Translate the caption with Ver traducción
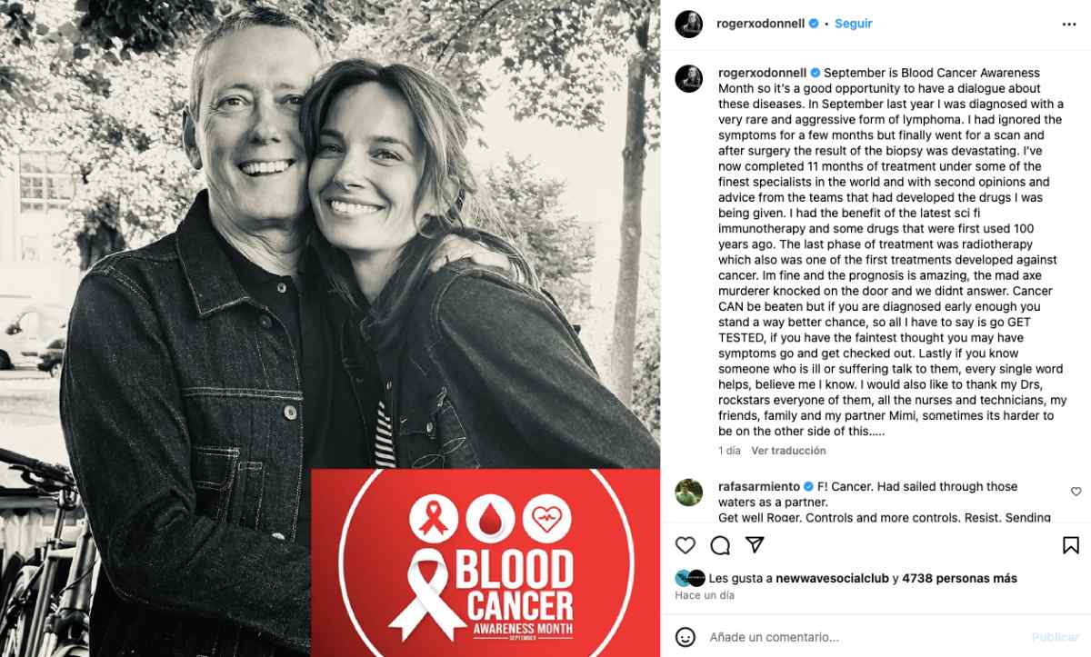The image size is (1091, 657). point(788,451)
